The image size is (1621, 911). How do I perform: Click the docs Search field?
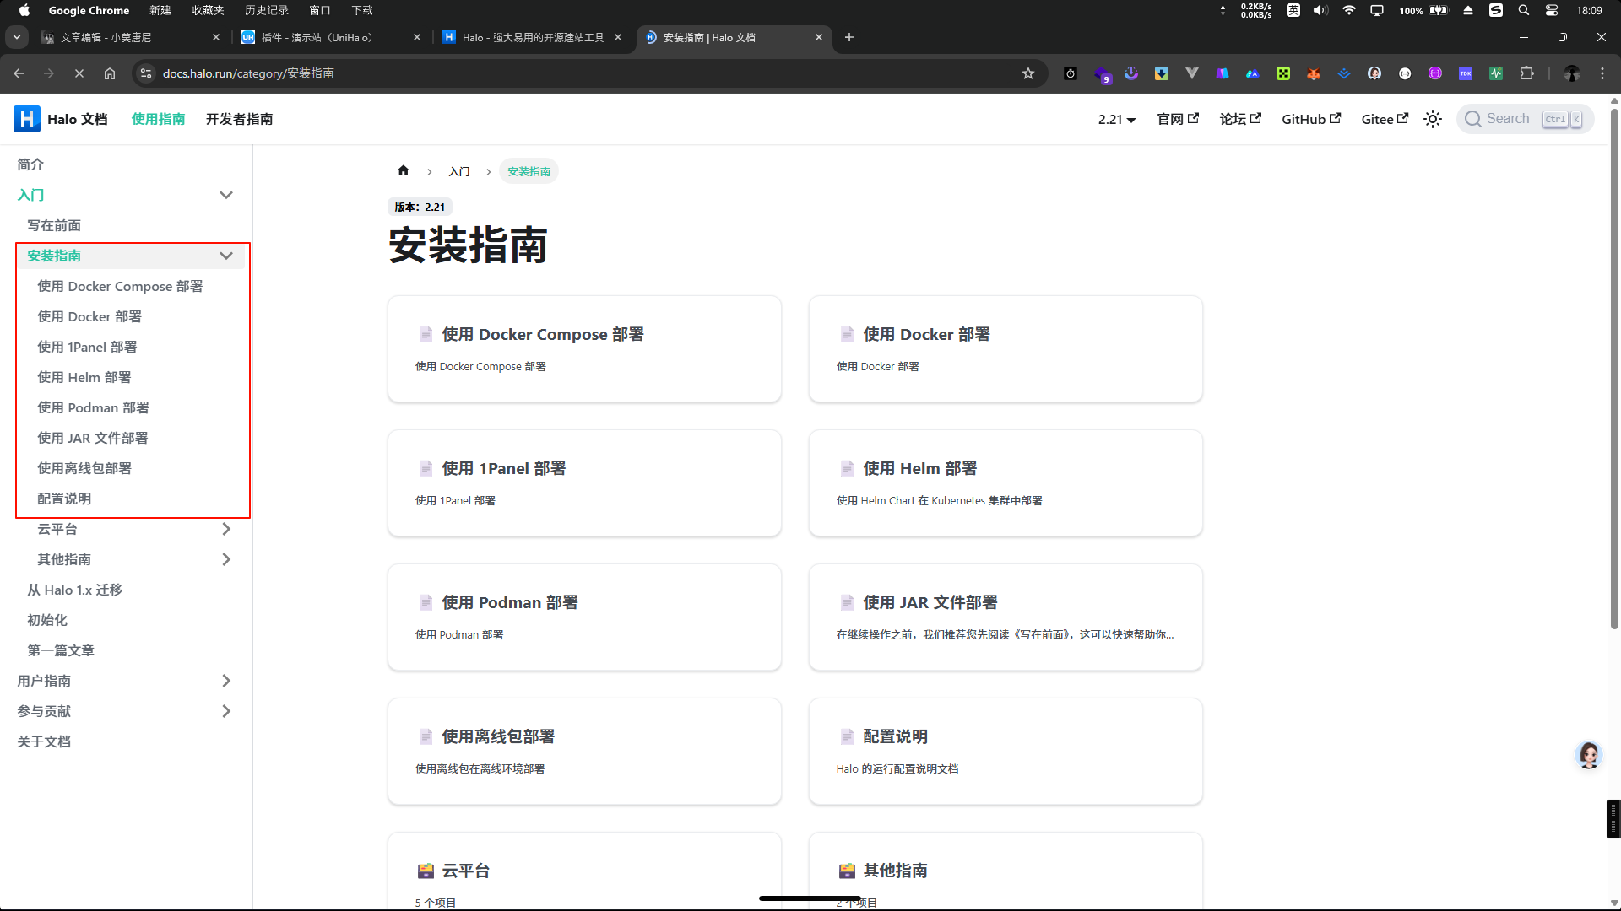[x=1525, y=119]
